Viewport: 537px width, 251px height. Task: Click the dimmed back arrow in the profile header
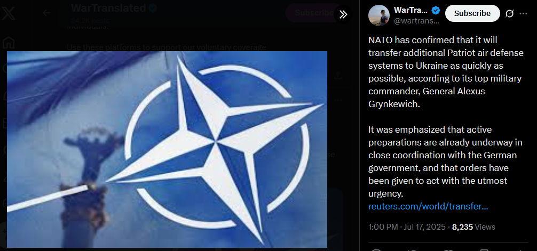coord(46,13)
